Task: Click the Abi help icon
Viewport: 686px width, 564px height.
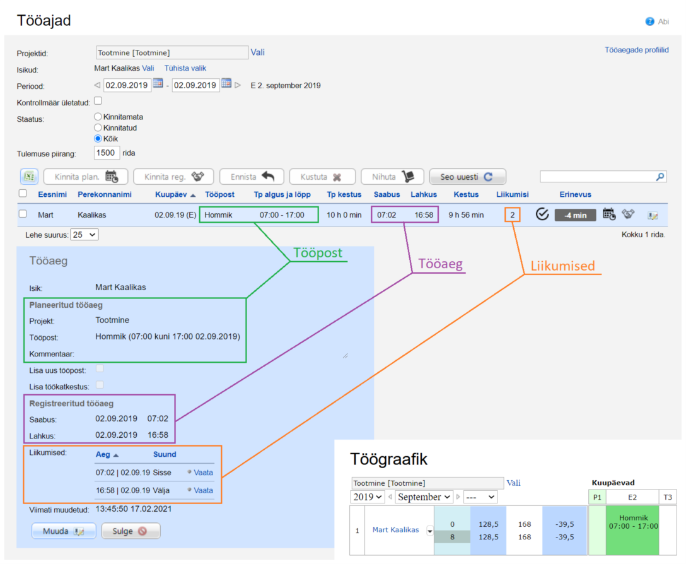Action: click(650, 21)
